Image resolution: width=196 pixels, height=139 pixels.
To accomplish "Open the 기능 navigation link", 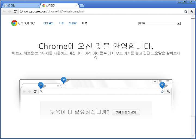I will [61, 23].
